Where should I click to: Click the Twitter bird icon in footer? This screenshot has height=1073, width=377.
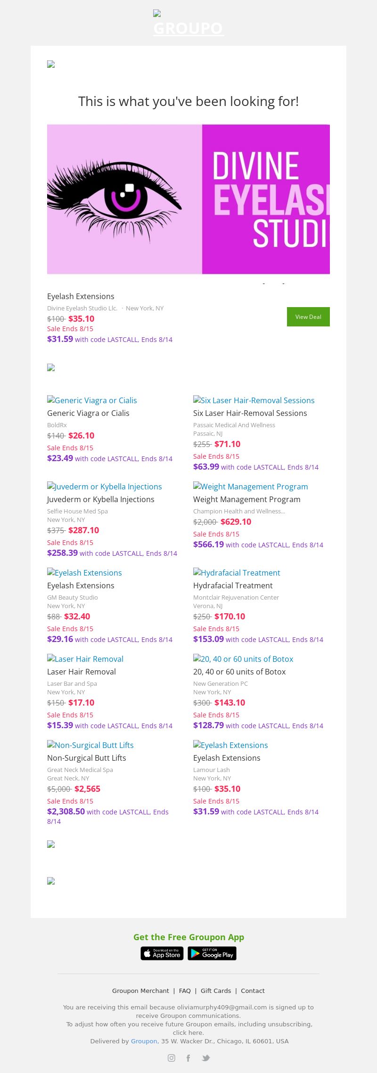(206, 1058)
